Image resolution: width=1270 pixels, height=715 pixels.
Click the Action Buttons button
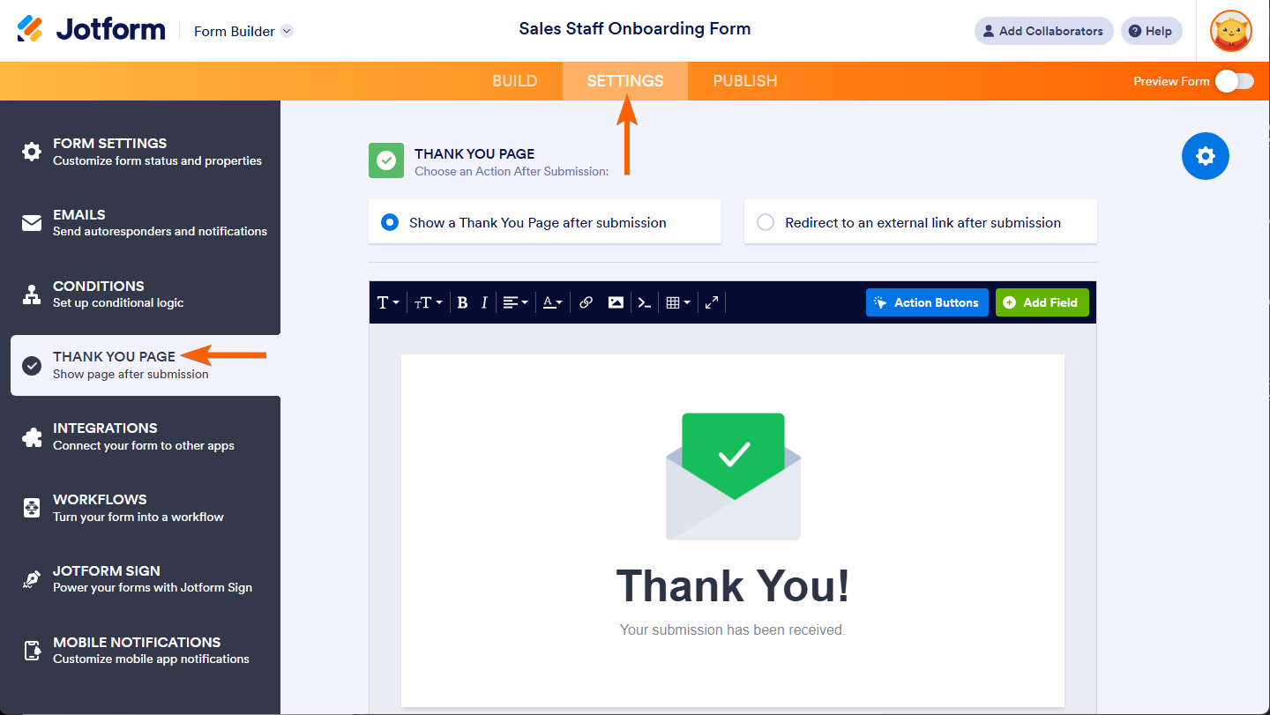pos(927,302)
